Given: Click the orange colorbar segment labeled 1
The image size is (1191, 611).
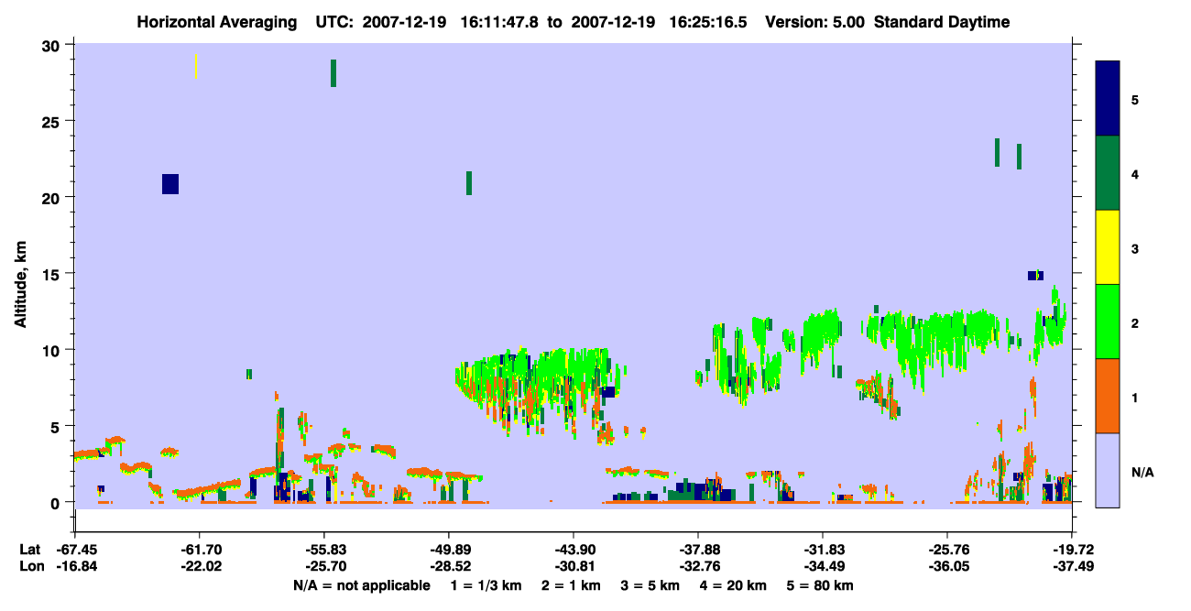Looking at the screenshot, I should coord(1108,396).
